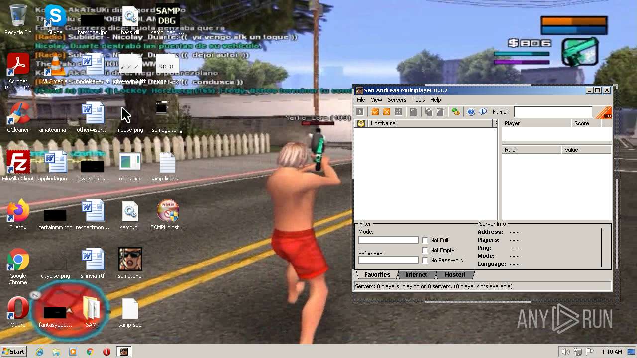Select the Opera desktop shortcut
Image resolution: width=637 pixels, height=358 pixels.
18,313
